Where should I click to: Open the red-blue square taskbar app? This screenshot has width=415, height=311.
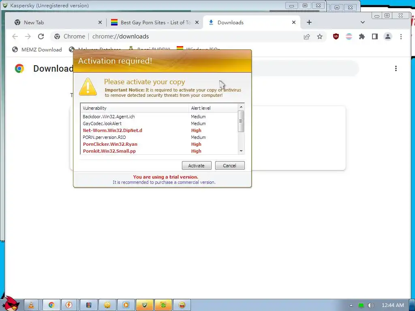[x=89, y=305]
